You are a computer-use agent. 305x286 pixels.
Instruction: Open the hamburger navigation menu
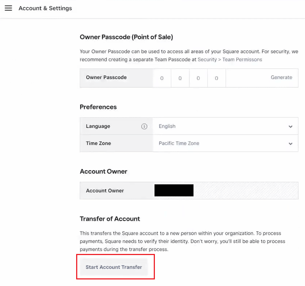coord(8,8)
